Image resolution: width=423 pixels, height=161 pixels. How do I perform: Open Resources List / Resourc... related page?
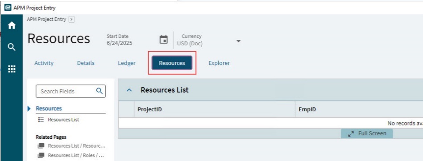[77, 146]
